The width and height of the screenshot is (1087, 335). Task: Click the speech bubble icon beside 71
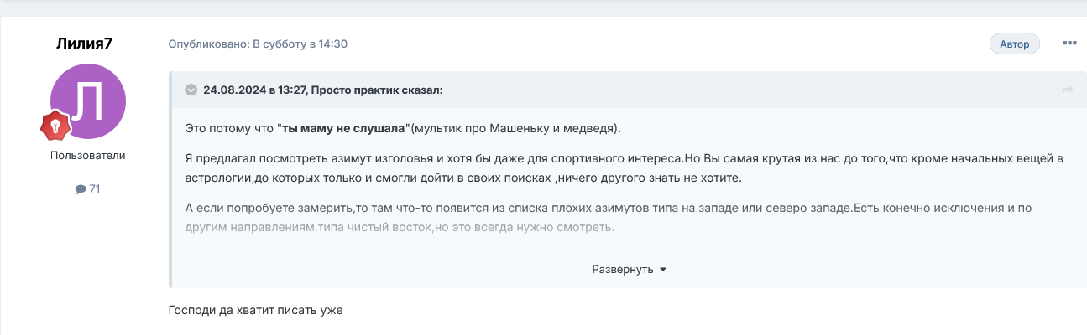click(81, 189)
